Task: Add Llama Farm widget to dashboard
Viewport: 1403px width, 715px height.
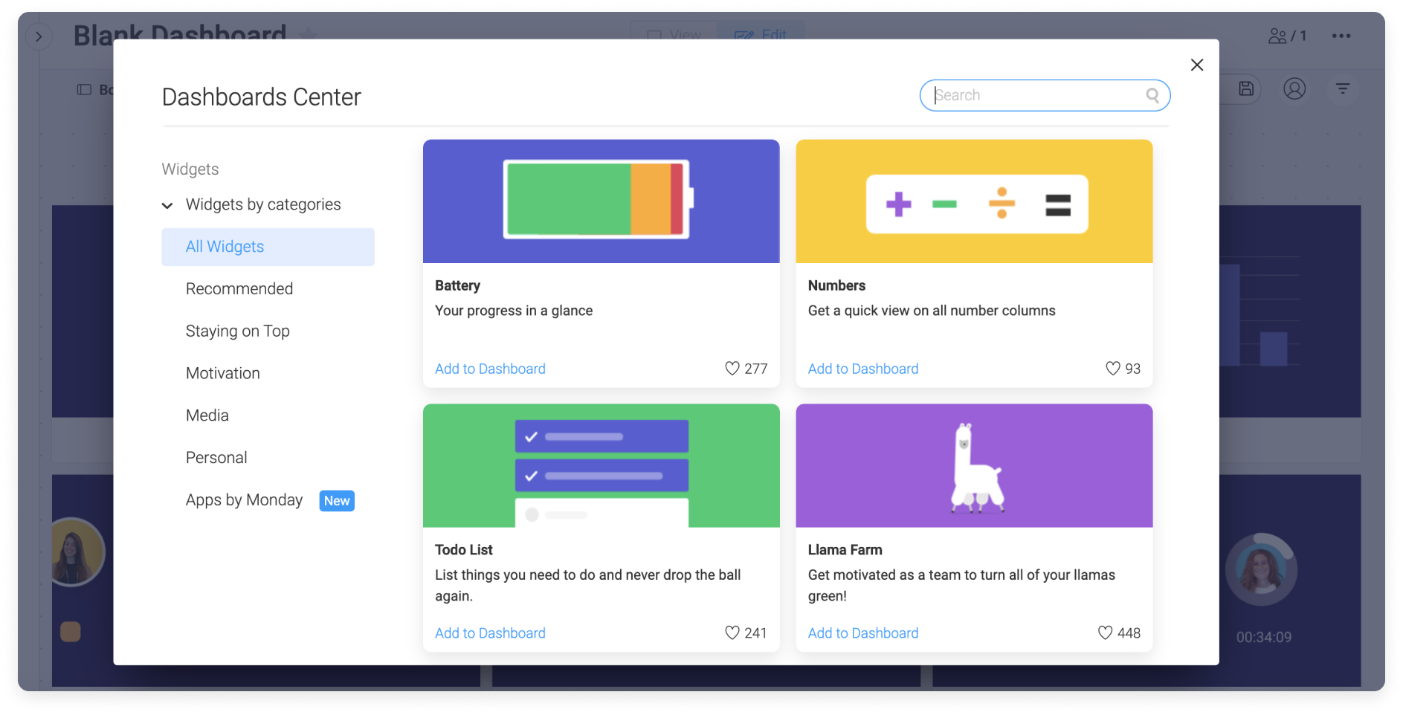Action: [863, 633]
